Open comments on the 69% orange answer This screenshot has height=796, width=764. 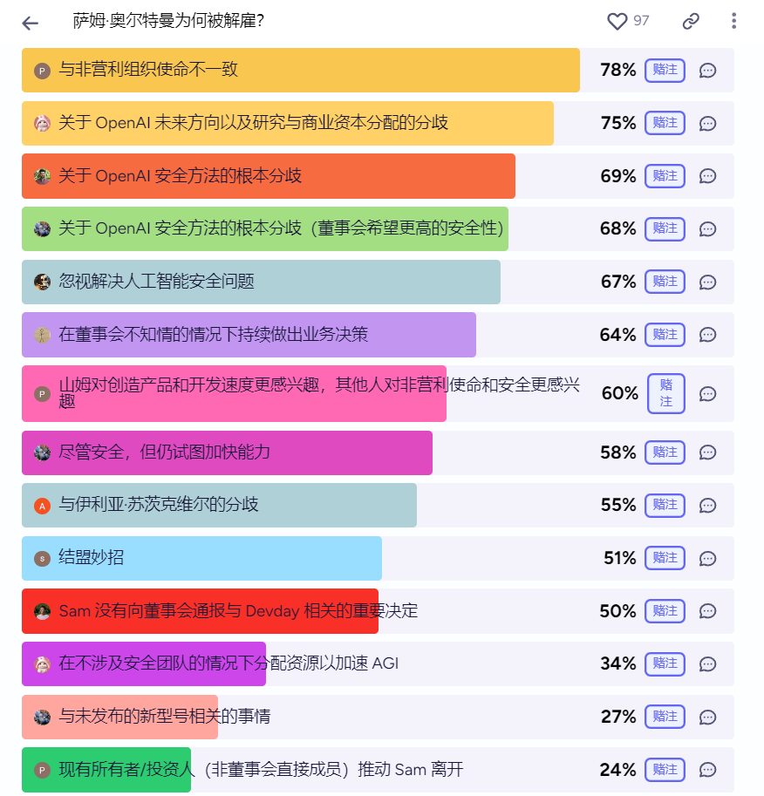707,176
